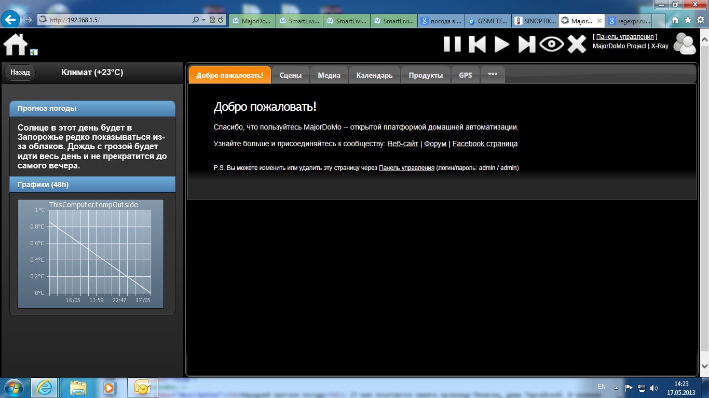The height and width of the screenshot is (398, 709).
Task: Switch to the GISMETE... browser tab
Action: coord(488,21)
